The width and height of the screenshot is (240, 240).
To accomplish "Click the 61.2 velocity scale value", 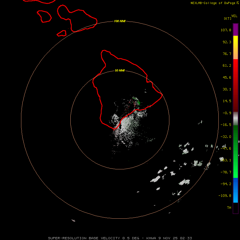I will point(227,66).
